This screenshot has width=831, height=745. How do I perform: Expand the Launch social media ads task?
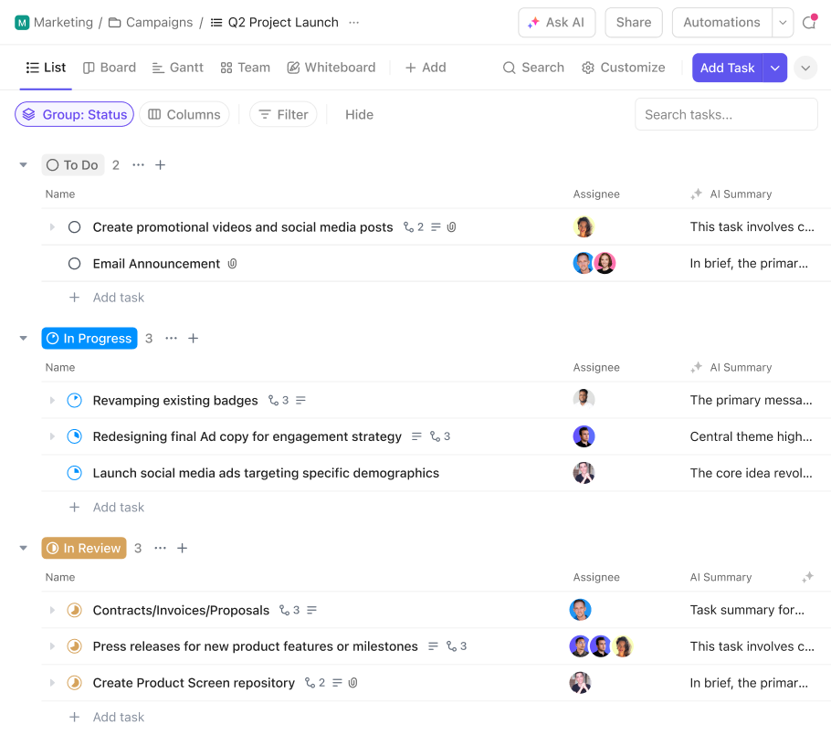pyautogui.click(x=52, y=473)
